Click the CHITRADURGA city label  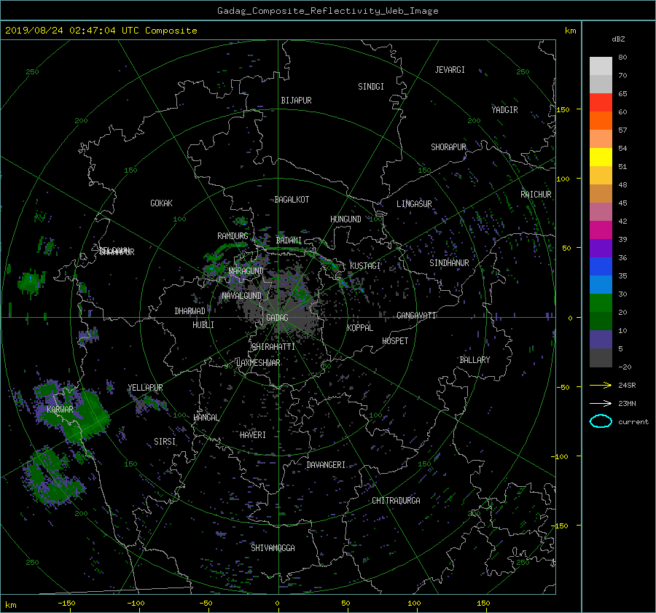pyautogui.click(x=397, y=501)
